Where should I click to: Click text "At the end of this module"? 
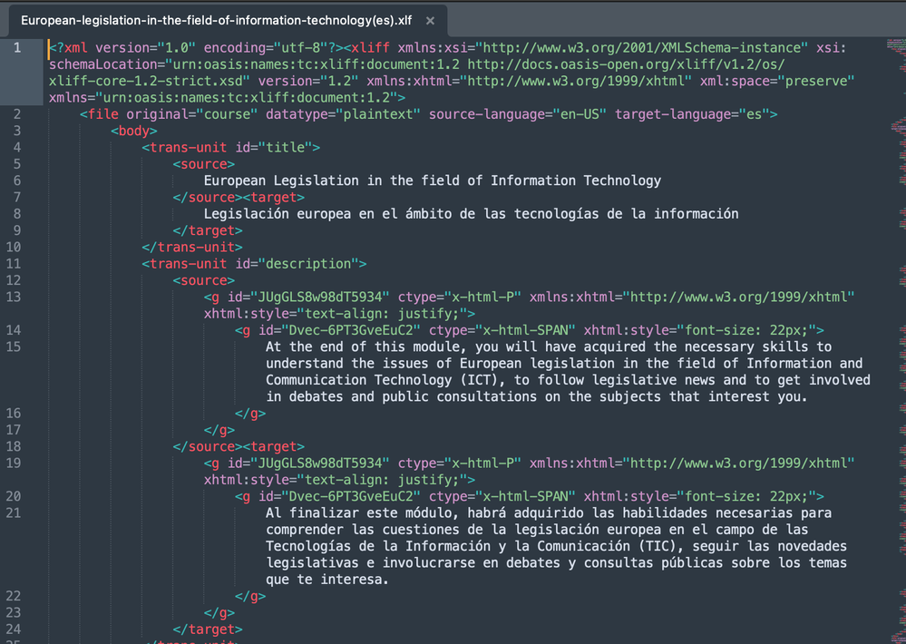(362, 346)
